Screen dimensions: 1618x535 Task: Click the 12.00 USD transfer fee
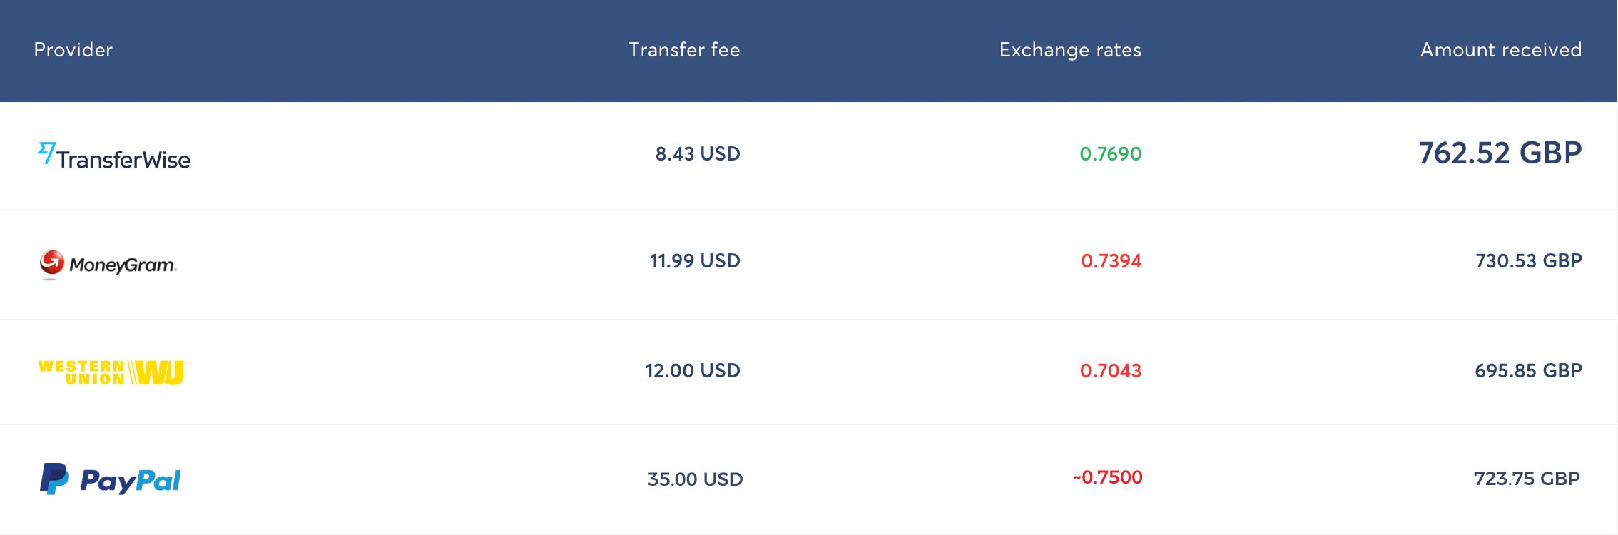coord(692,371)
